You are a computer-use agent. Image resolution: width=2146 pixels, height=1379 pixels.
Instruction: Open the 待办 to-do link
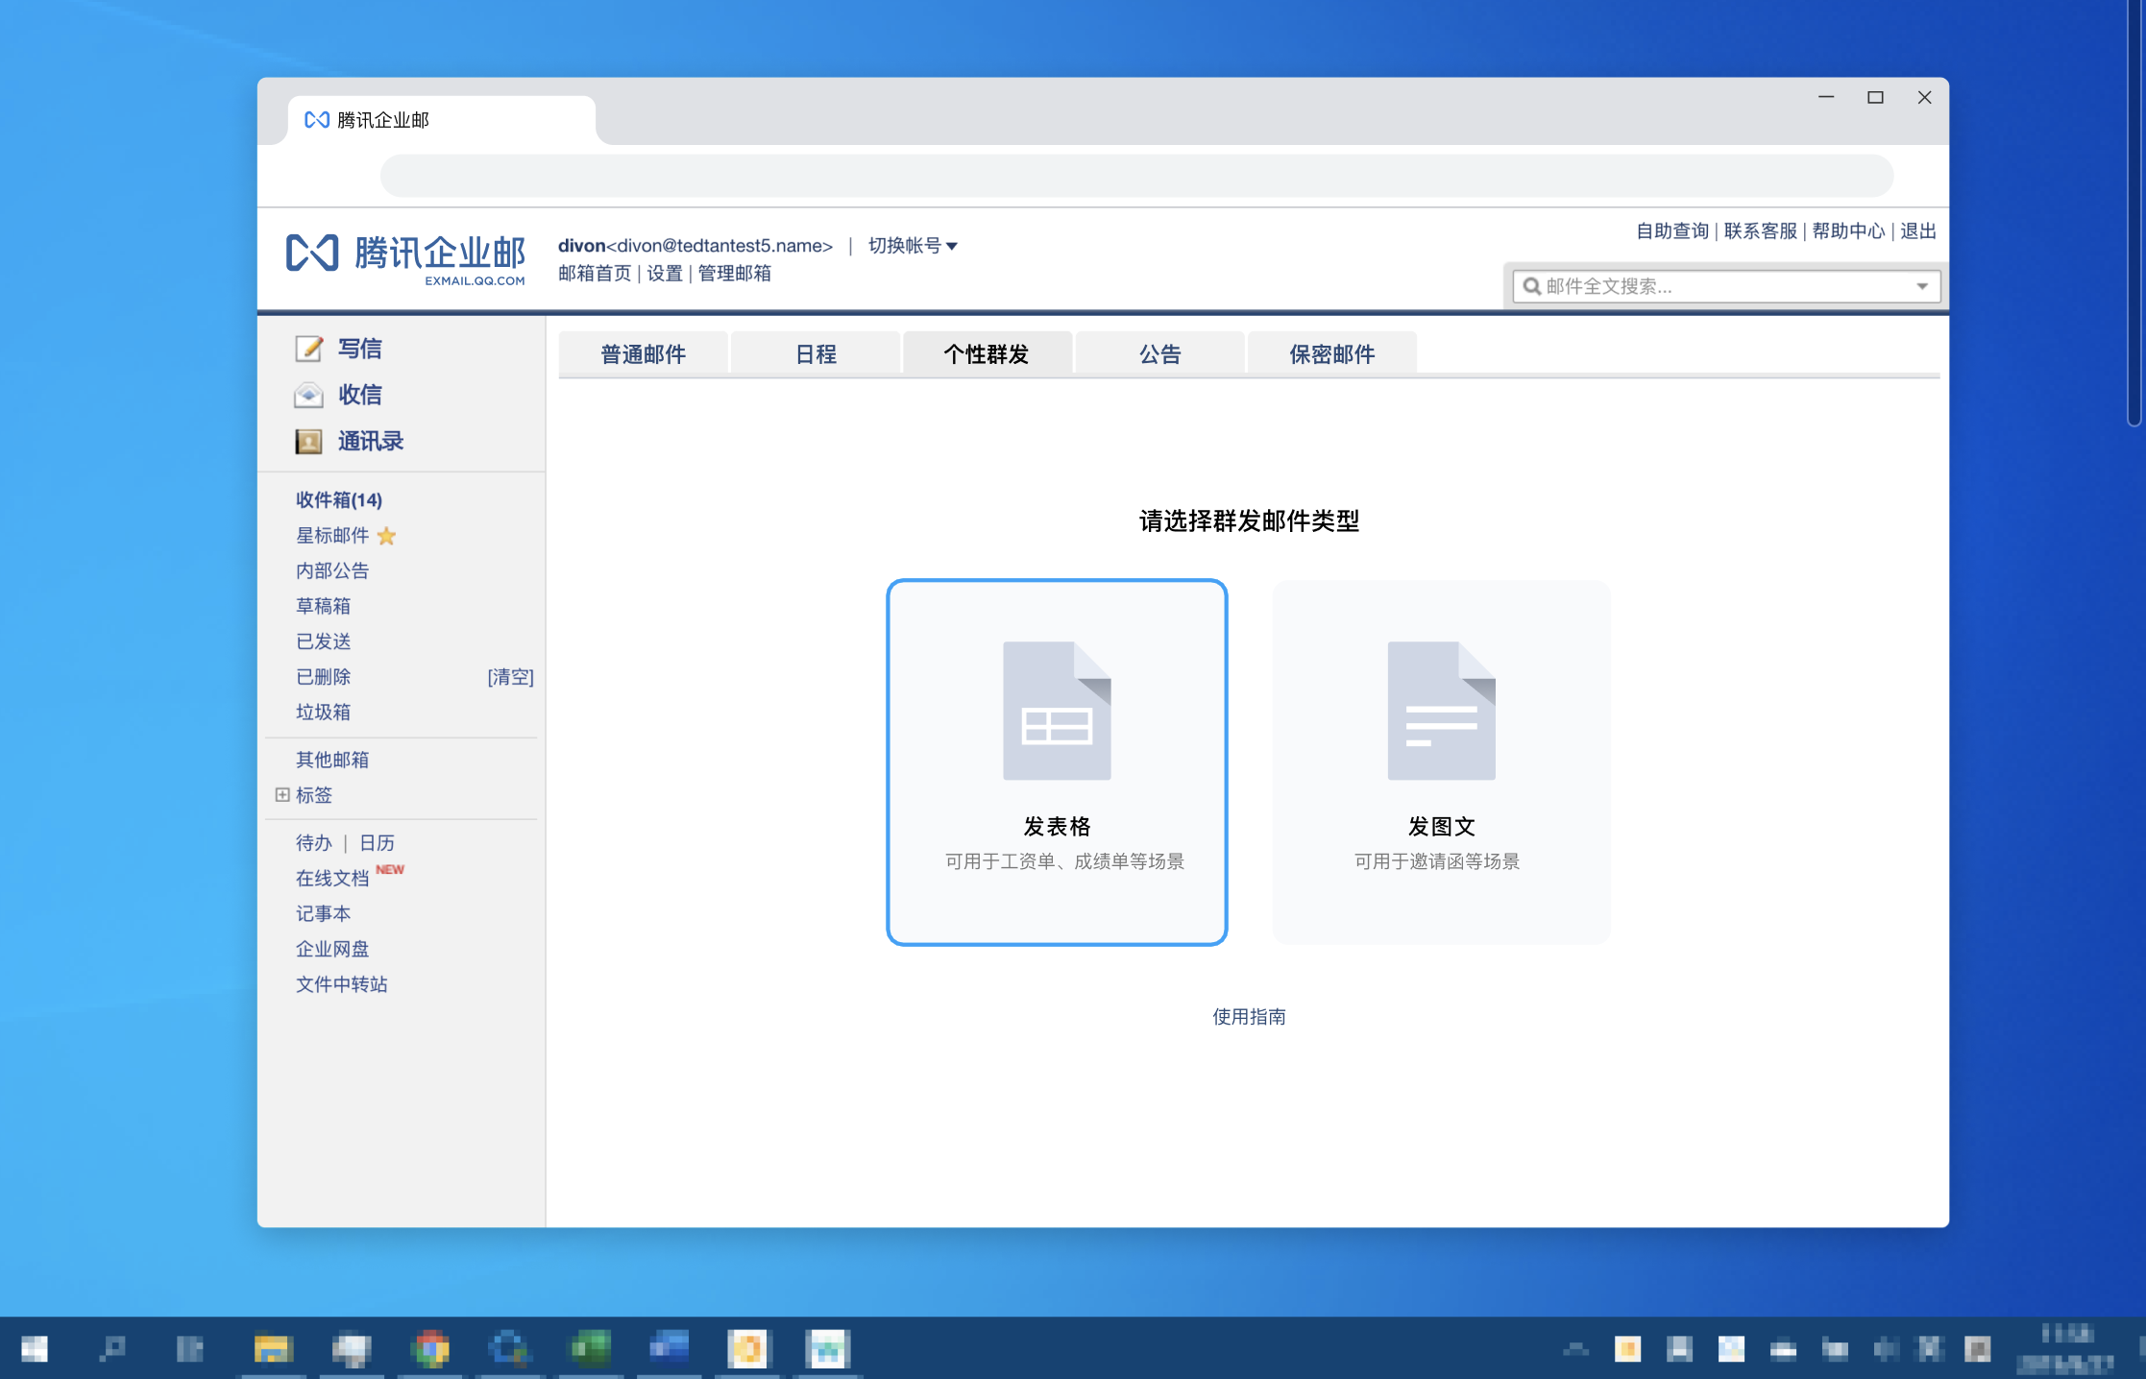(314, 843)
